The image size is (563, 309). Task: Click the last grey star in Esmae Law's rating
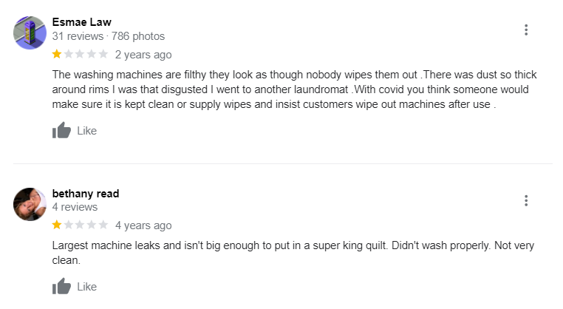pos(103,54)
